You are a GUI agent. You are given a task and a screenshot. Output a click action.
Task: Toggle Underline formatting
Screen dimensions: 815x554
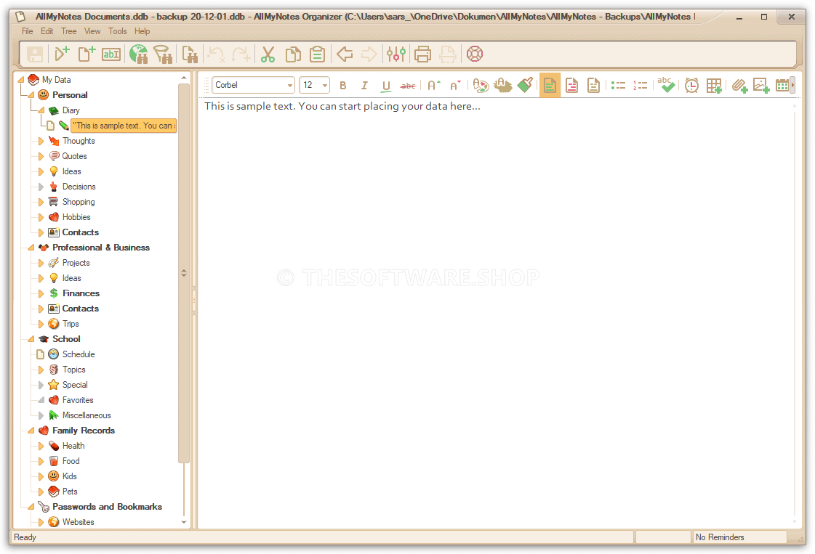coord(385,86)
